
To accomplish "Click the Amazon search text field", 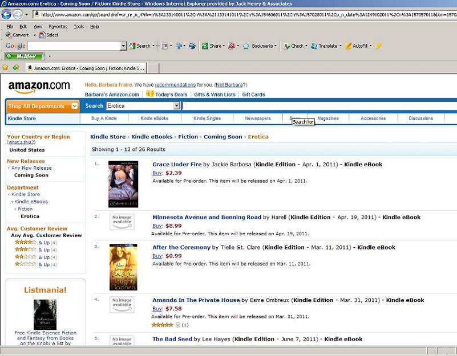I will tap(320, 106).
